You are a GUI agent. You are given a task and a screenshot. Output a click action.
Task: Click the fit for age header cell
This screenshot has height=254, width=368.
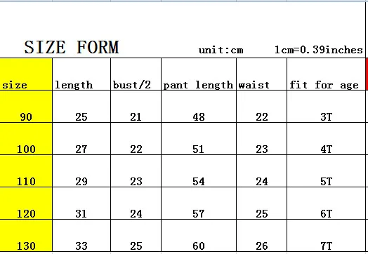point(327,74)
